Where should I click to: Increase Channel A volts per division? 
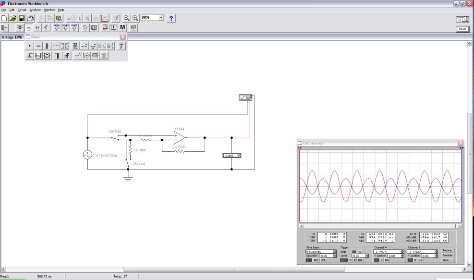[x=403, y=250]
